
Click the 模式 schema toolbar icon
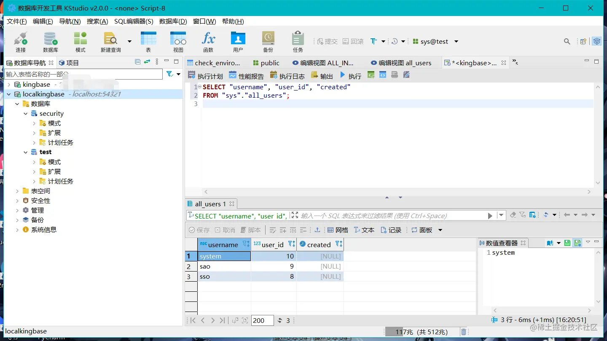(x=80, y=42)
